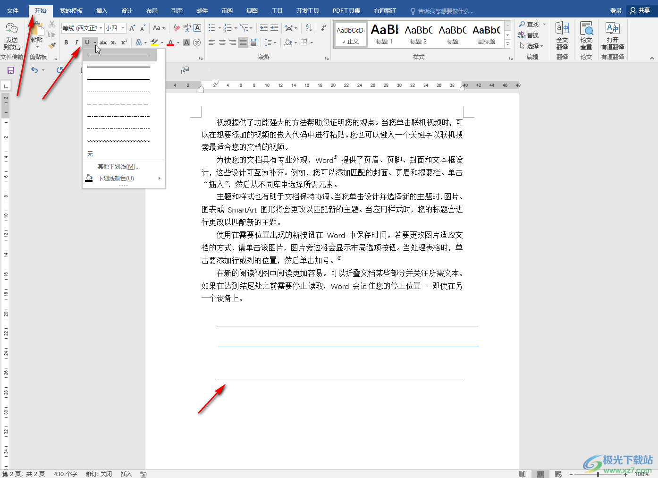
Task: Click the distributed alignment icon
Action: pos(253,43)
